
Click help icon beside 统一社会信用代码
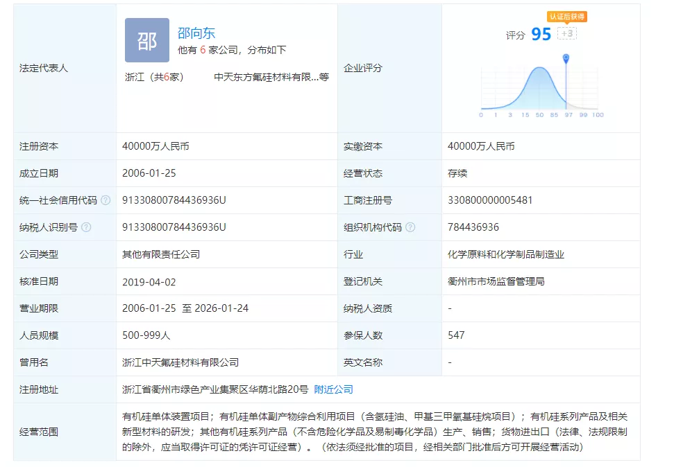tap(106, 200)
